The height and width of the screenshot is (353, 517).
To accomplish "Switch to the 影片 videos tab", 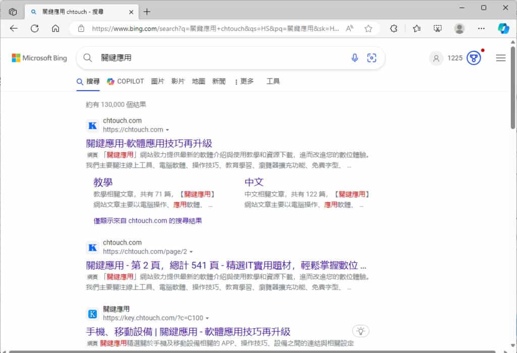I will click(178, 81).
